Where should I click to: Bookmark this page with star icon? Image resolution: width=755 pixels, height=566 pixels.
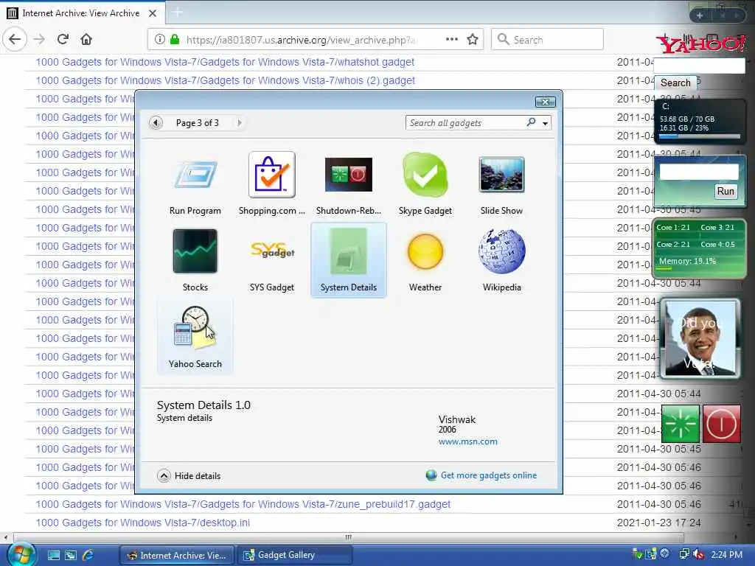point(473,39)
